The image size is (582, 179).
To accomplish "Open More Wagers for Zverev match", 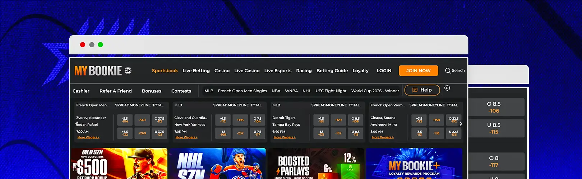I will point(88,137).
